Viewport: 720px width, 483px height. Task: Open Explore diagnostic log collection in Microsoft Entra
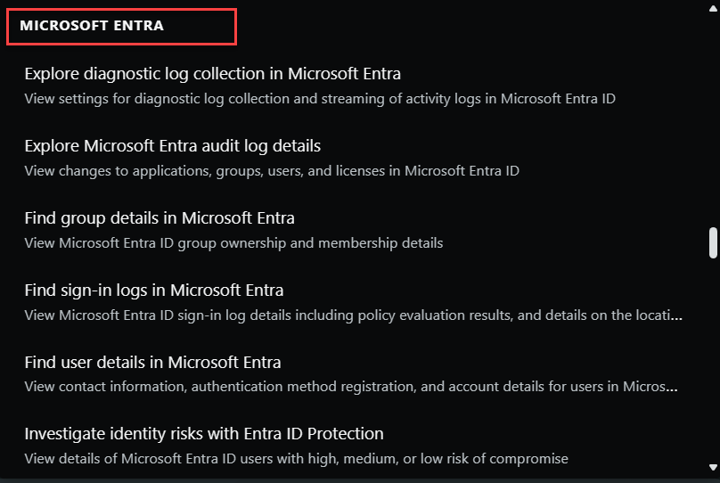pyautogui.click(x=212, y=73)
